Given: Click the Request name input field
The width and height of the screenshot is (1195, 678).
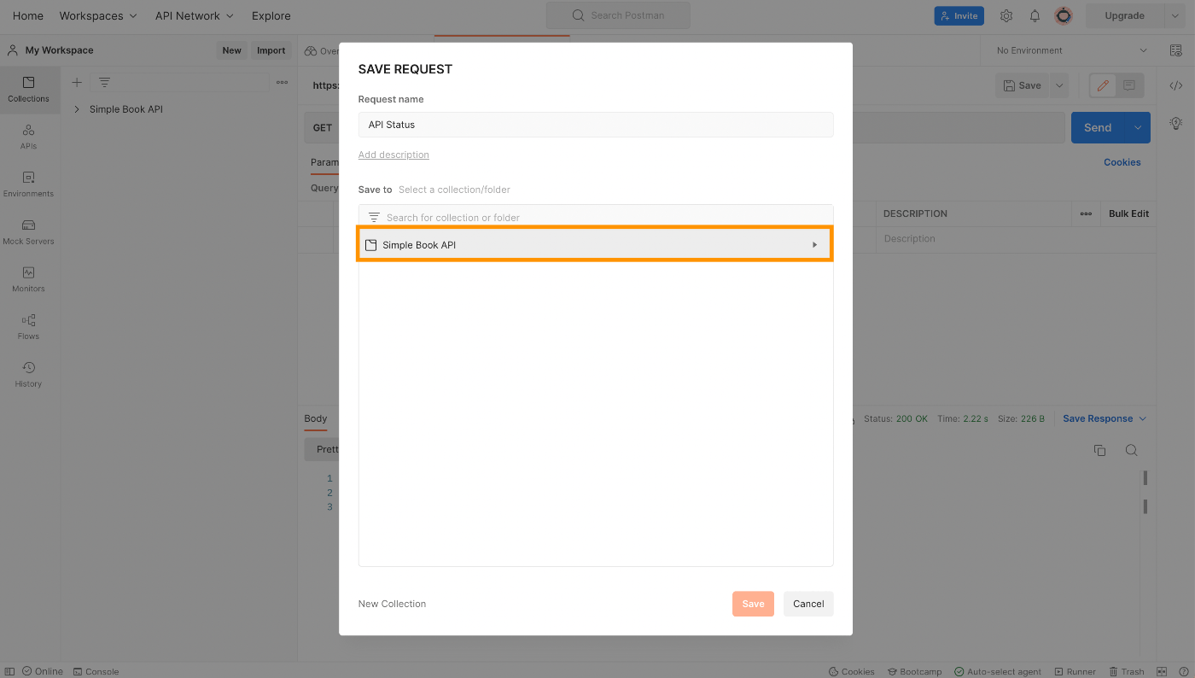Looking at the screenshot, I should tap(596, 125).
